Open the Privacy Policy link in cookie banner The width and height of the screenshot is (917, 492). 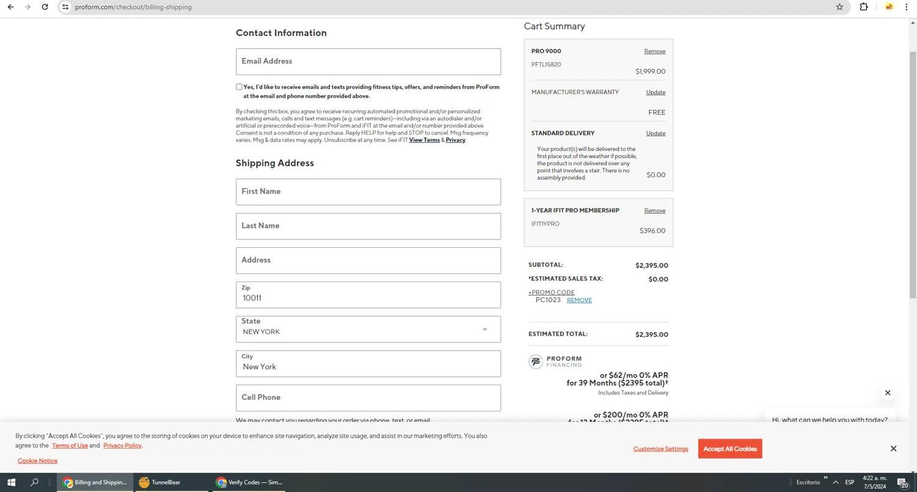122,446
